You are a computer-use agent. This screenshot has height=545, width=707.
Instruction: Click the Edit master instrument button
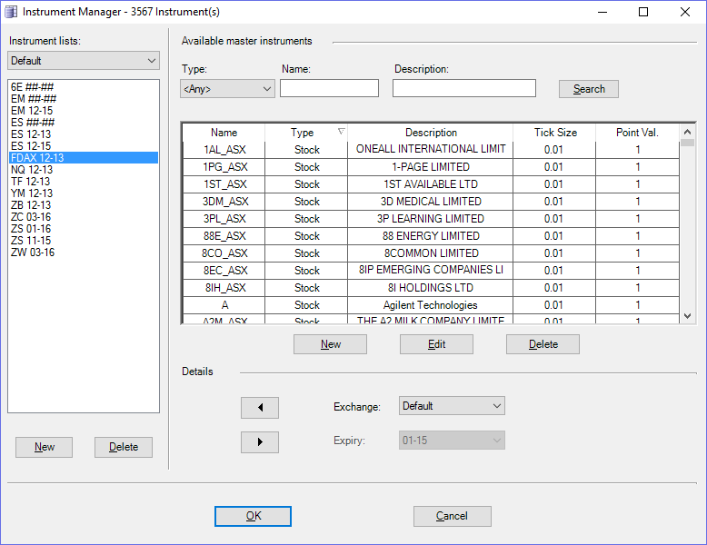[x=436, y=344]
